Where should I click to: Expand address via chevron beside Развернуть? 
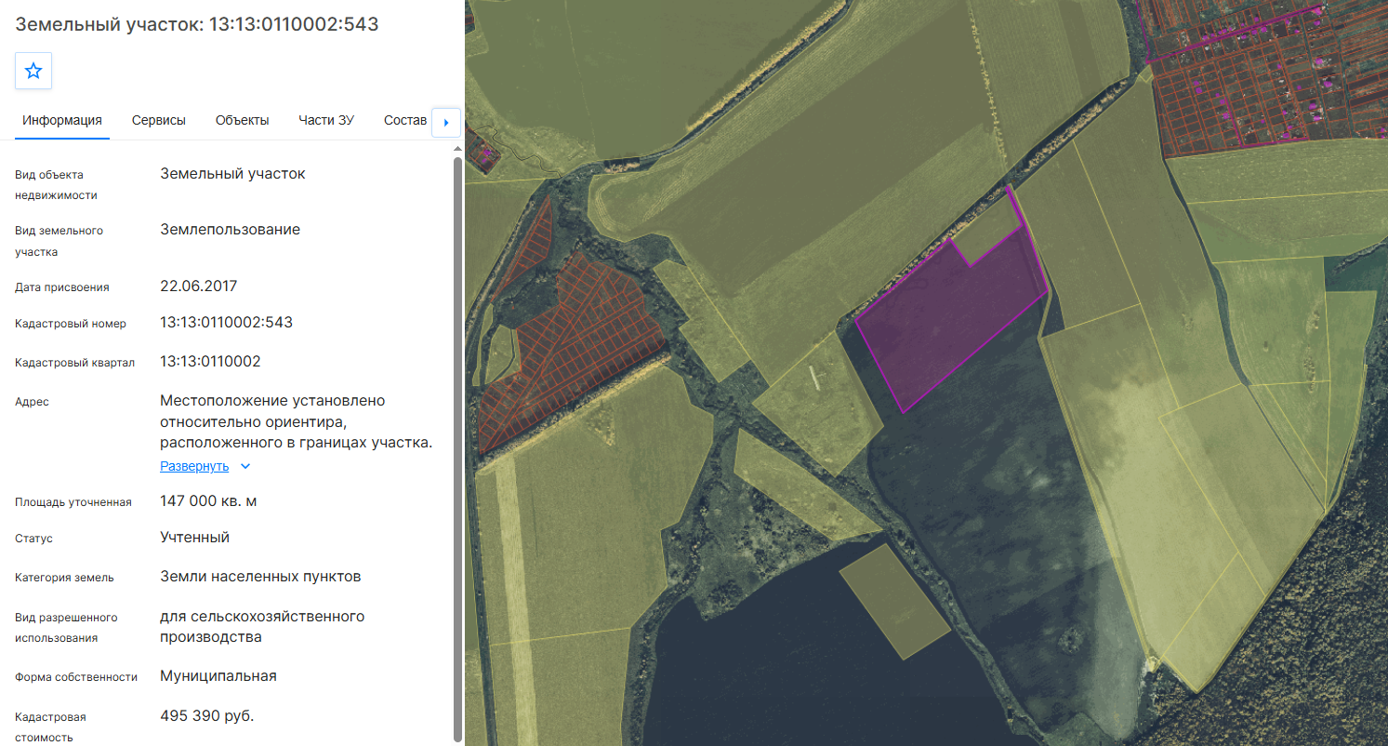245,467
